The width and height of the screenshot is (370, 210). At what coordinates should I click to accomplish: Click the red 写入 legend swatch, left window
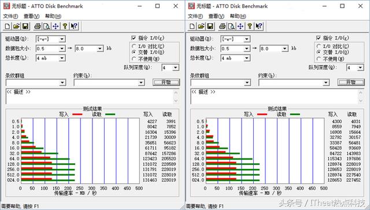pos(77,115)
